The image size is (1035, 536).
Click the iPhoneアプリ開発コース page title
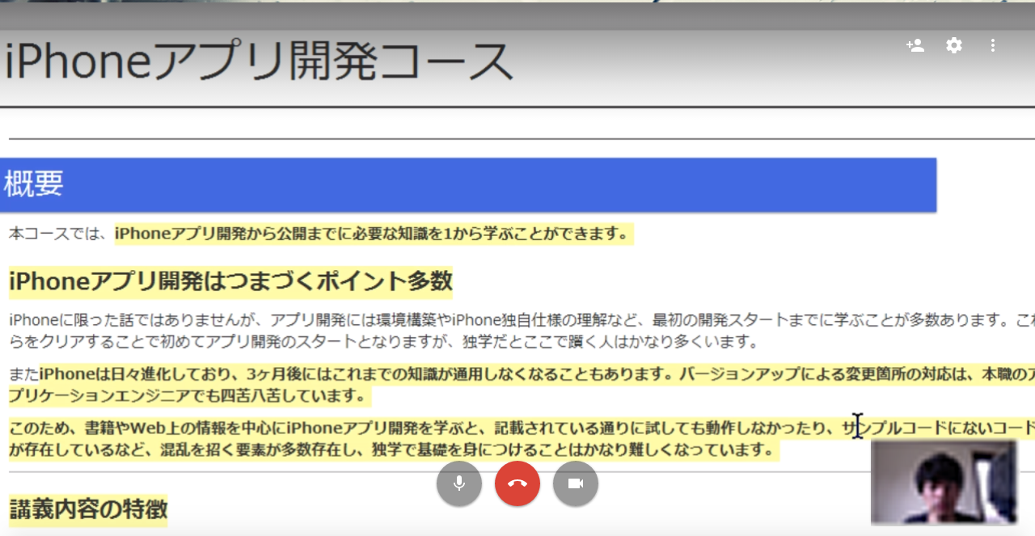tap(259, 61)
